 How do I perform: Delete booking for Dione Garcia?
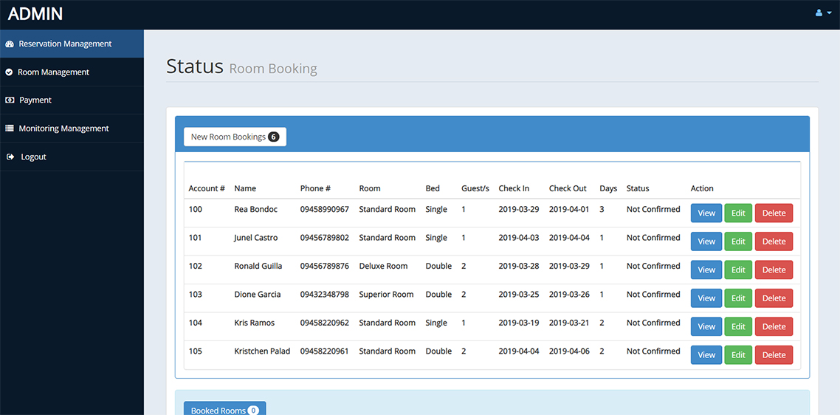point(774,298)
